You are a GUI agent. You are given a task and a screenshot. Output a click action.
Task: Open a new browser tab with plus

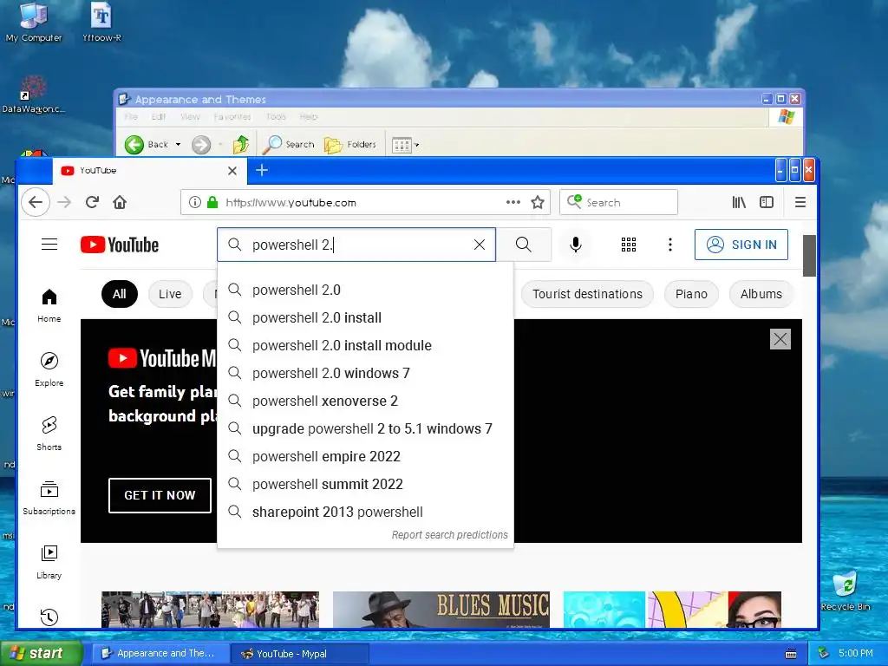[x=262, y=170]
